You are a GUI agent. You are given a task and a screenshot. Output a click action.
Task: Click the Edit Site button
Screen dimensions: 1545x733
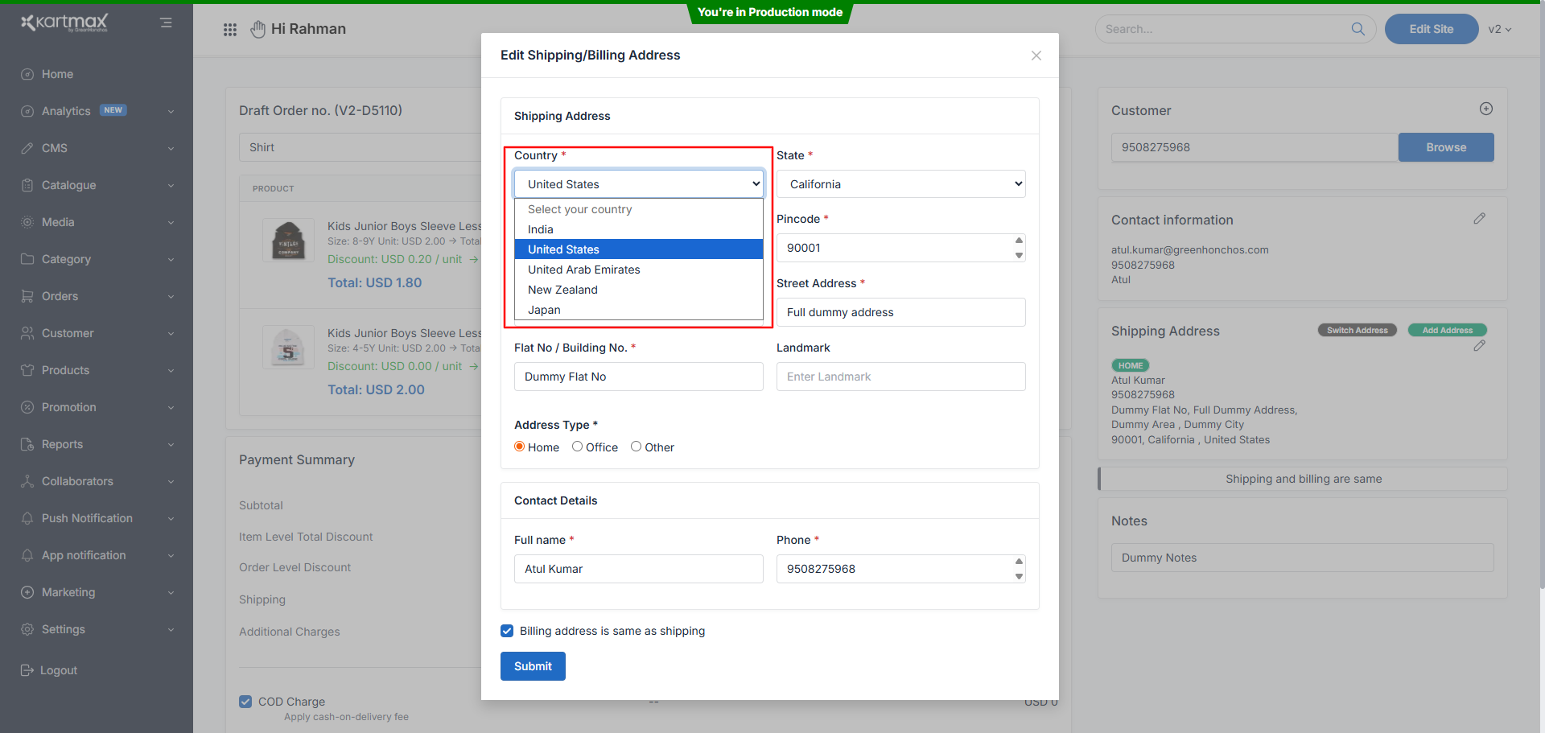[1431, 29]
